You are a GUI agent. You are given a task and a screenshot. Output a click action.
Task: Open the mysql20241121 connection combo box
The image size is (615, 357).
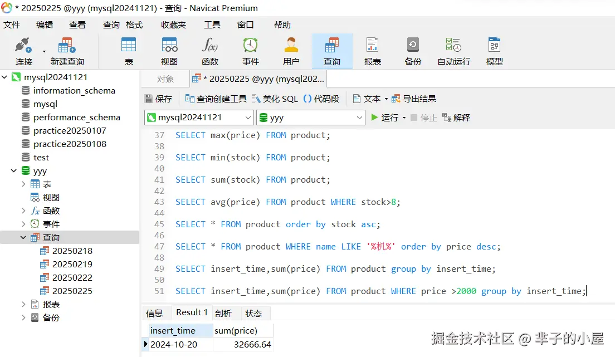coord(198,118)
